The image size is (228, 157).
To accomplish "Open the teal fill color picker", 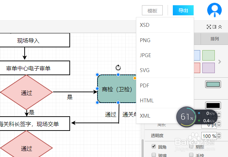I will click(x=213, y=84).
